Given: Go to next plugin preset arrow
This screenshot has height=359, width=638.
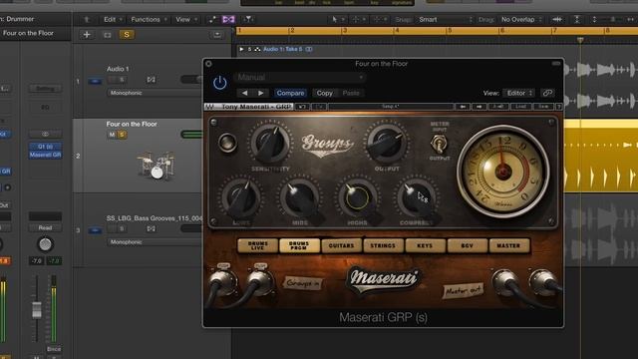Looking at the screenshot, I should (261, 93).
